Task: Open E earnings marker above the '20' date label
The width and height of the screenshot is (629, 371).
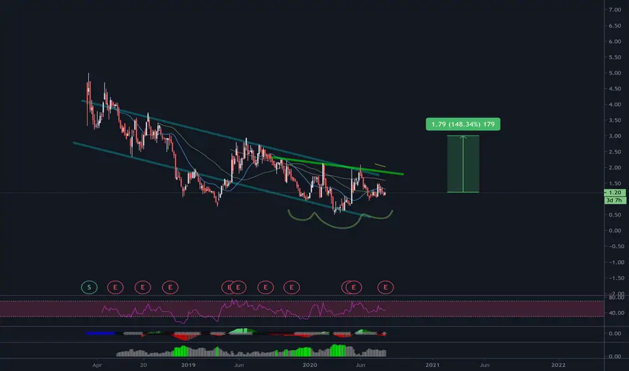Action: (x=142, y=287)
